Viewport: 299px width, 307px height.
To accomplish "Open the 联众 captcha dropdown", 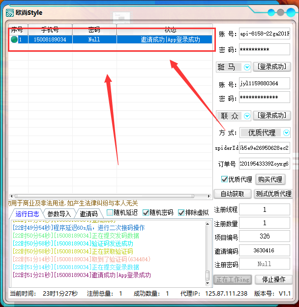I will pyautogui.click(x=247, y=116).
